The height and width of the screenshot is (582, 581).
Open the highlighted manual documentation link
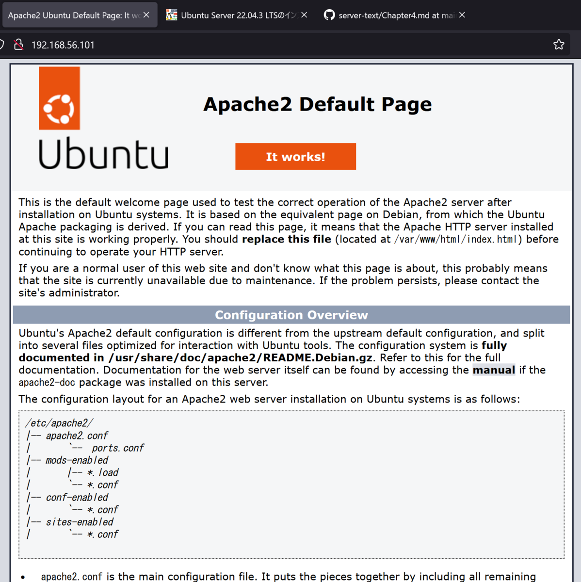494,370
